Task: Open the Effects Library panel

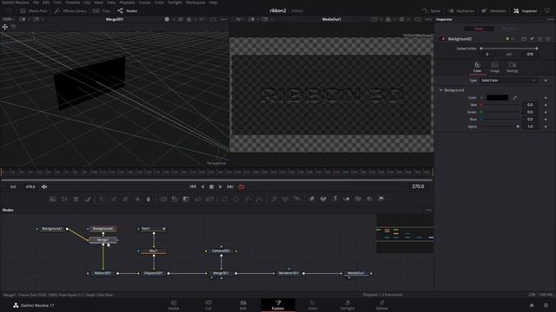Action: pos(70,11)
